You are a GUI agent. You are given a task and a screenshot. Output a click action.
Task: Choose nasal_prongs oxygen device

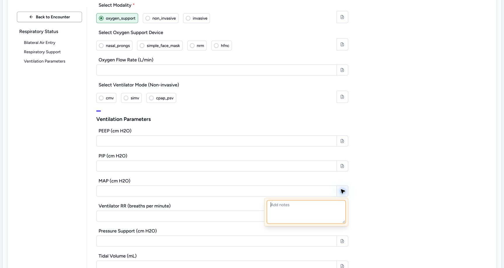[114, 46]
